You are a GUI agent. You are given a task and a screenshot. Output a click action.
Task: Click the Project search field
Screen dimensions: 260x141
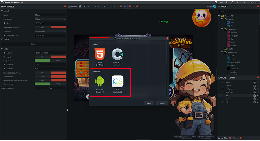[238, 12]
